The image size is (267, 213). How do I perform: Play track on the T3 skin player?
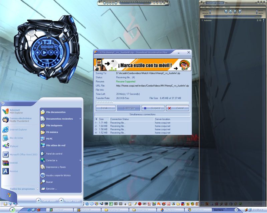44,53
